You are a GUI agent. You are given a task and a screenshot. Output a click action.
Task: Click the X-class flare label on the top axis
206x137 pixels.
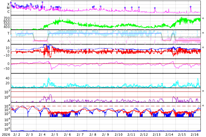[8, 4]
